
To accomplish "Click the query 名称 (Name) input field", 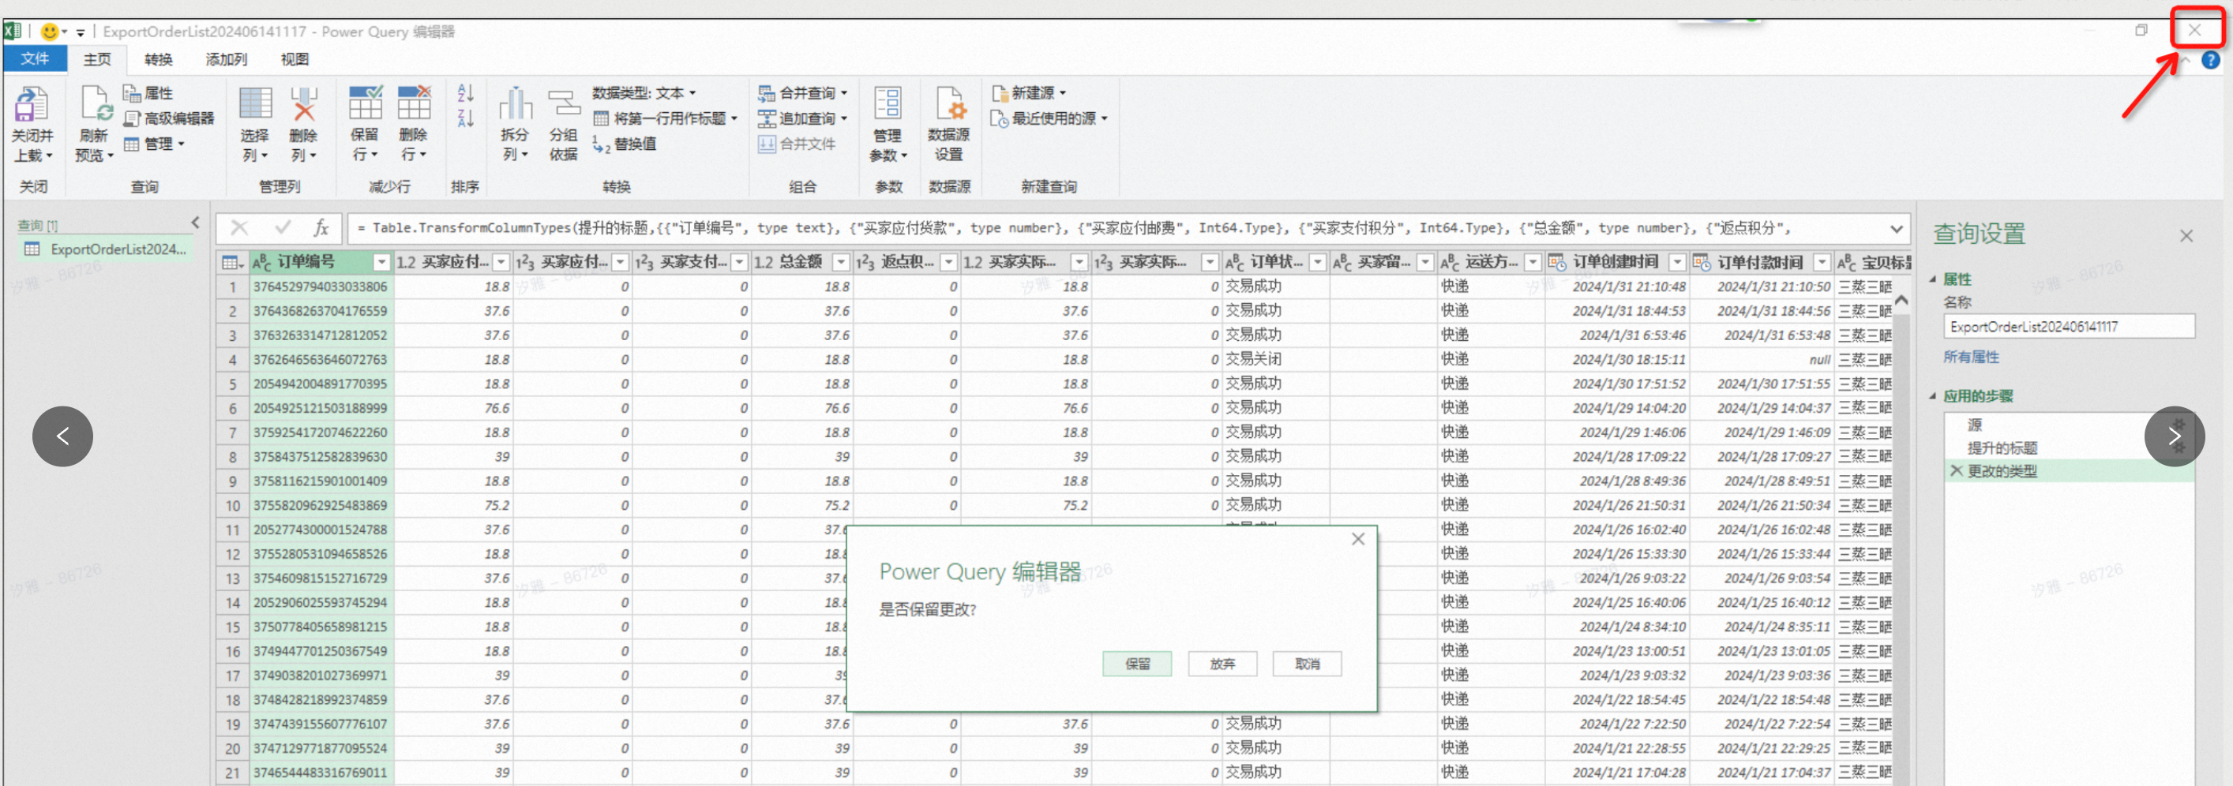I will click(x=2068, y=327).
